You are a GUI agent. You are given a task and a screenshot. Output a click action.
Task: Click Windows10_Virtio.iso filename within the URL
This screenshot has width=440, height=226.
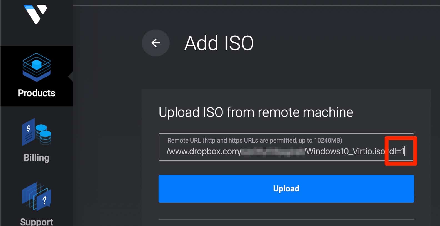[x=345, y=151]
